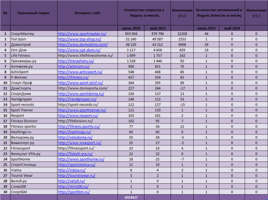Open the vivasport.ru link
Image resolution: width=268 pixels, height=200 pixels.
(x=79, y=143)
